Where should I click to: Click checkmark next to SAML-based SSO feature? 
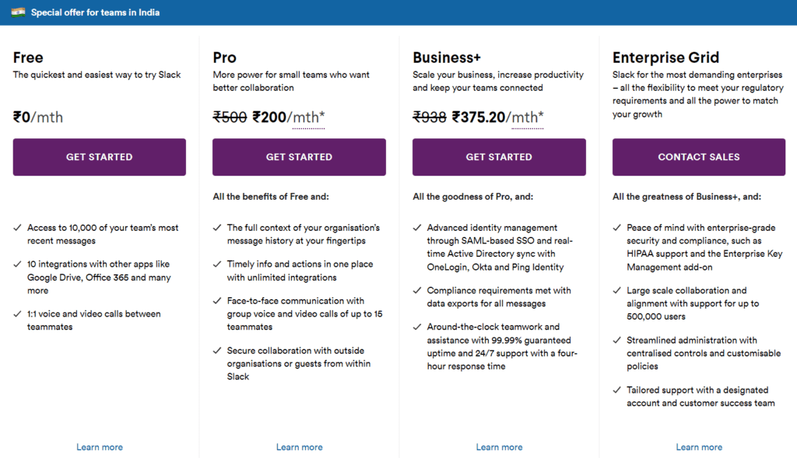[417, 228]
